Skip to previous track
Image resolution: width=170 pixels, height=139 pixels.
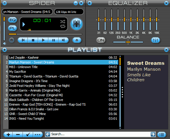point(23,40)
